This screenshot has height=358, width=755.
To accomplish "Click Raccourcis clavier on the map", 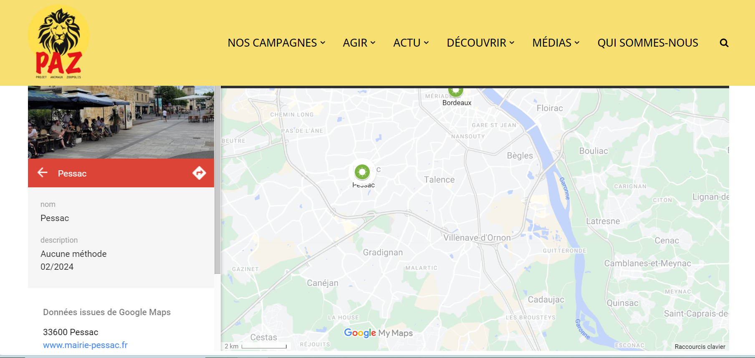I will [699, 347].
